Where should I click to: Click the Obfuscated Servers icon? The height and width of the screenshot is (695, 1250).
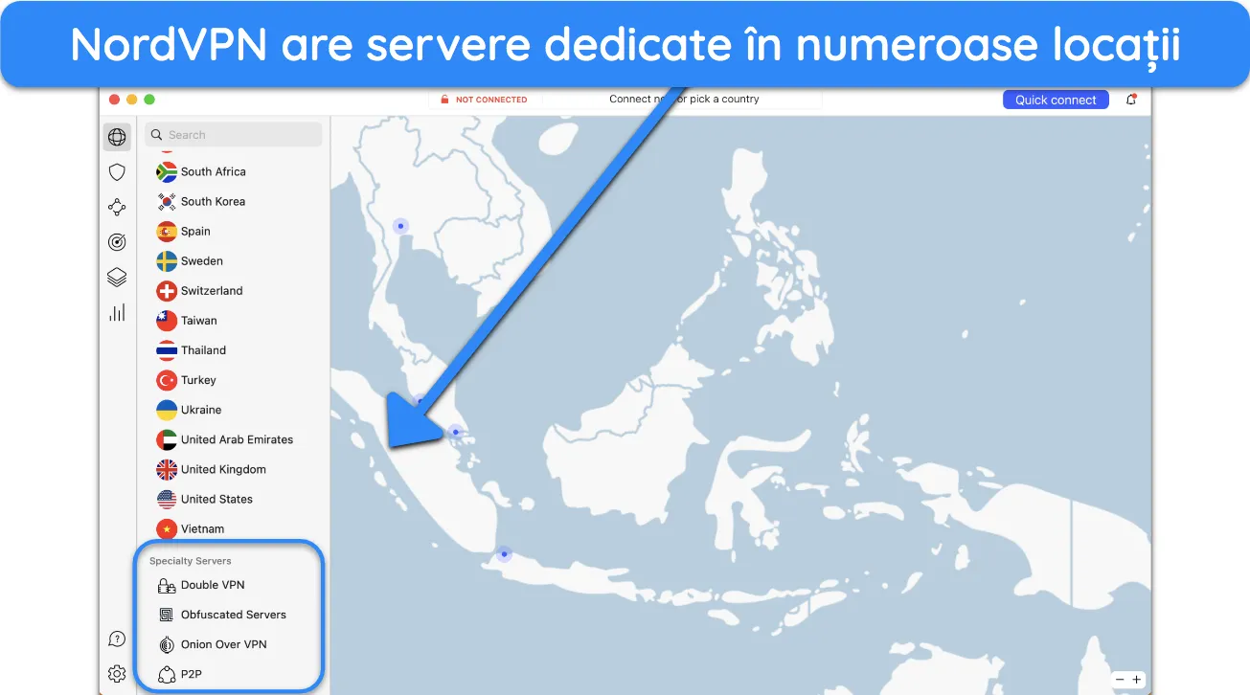(x=167, y=615)
